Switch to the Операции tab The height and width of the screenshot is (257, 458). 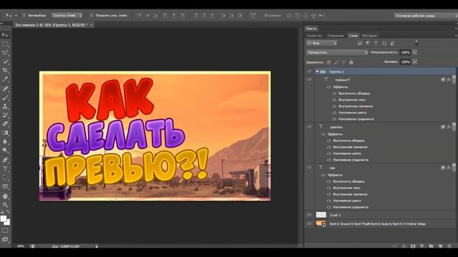coord(336,36)
